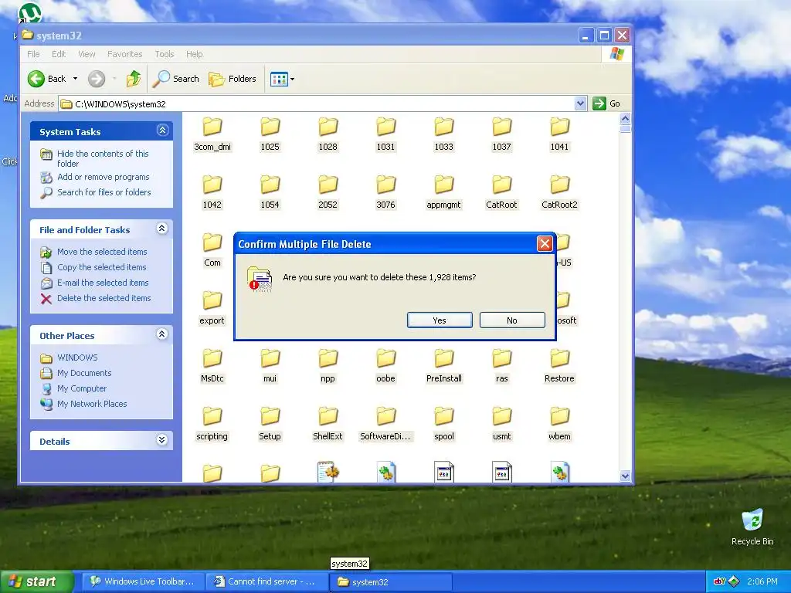Open the Views dropdown button
This screenshot has width=791, height=593.
click(x=282, y=79)
